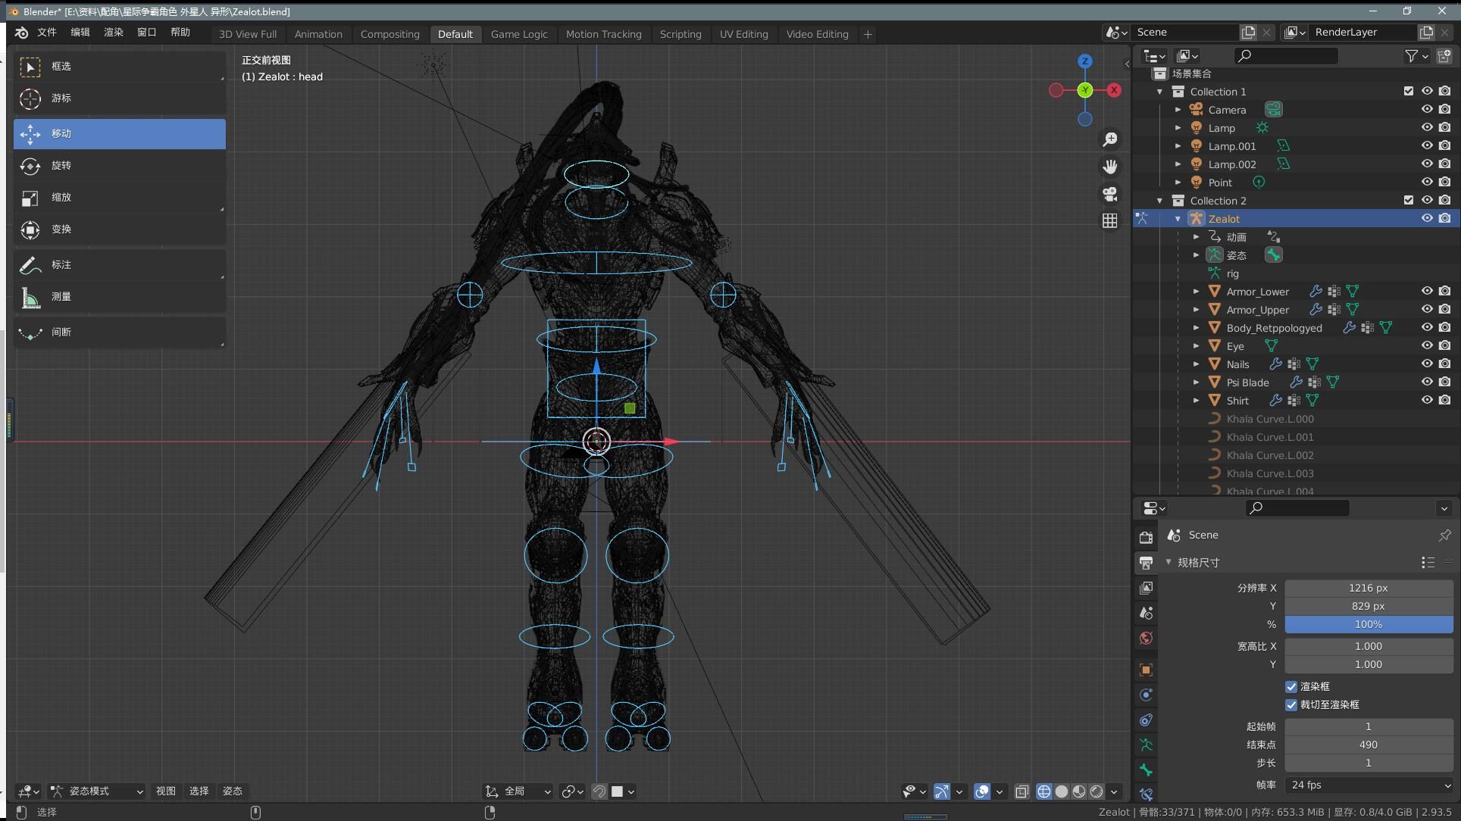Open the 姿态模式 mode dropdown
The image size is (1461, 821).
(96, 791)
